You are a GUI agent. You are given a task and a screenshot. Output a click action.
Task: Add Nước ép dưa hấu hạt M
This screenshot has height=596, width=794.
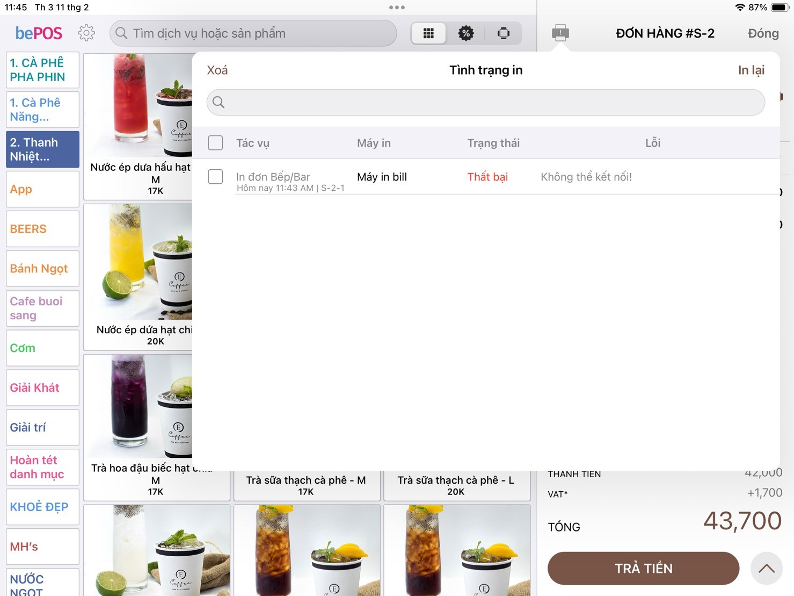point(139,126)
